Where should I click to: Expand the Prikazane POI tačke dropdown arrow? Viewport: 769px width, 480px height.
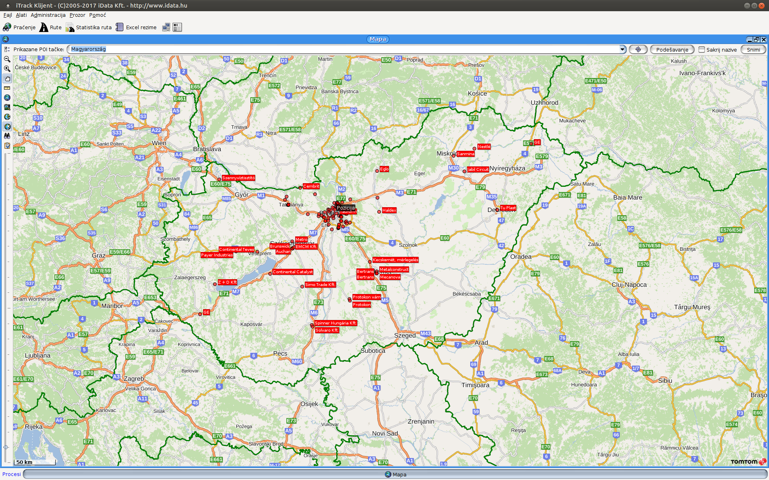point(622,49)
